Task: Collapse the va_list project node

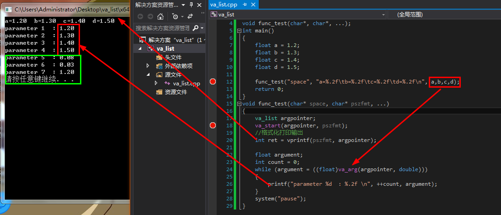Action: coord(139,48)
